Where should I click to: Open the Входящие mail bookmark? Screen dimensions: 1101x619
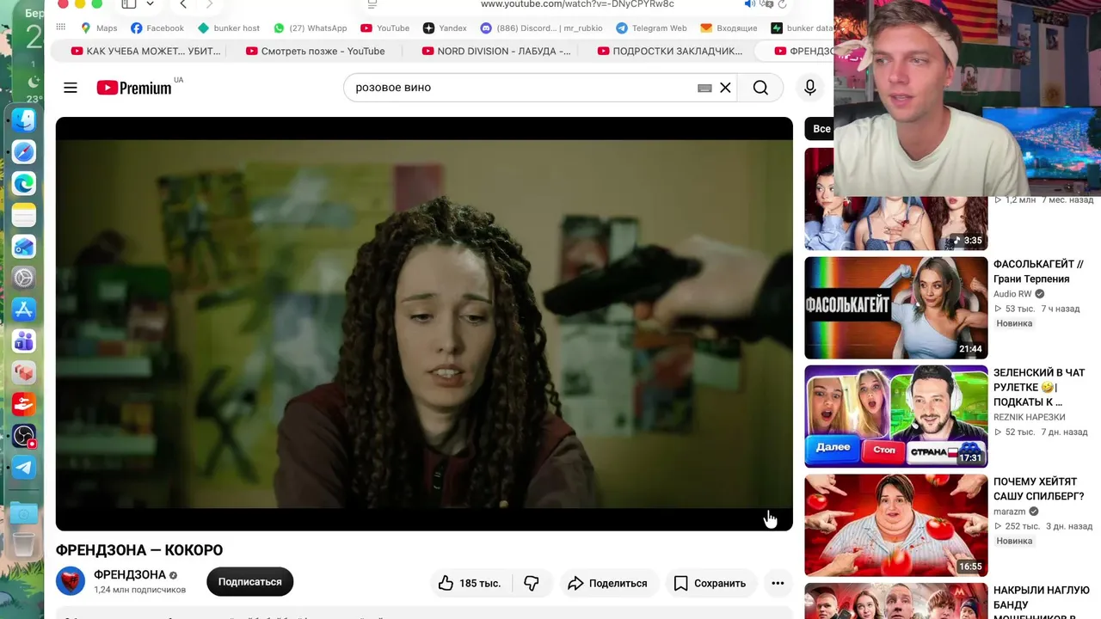click(x=729, y=28)
